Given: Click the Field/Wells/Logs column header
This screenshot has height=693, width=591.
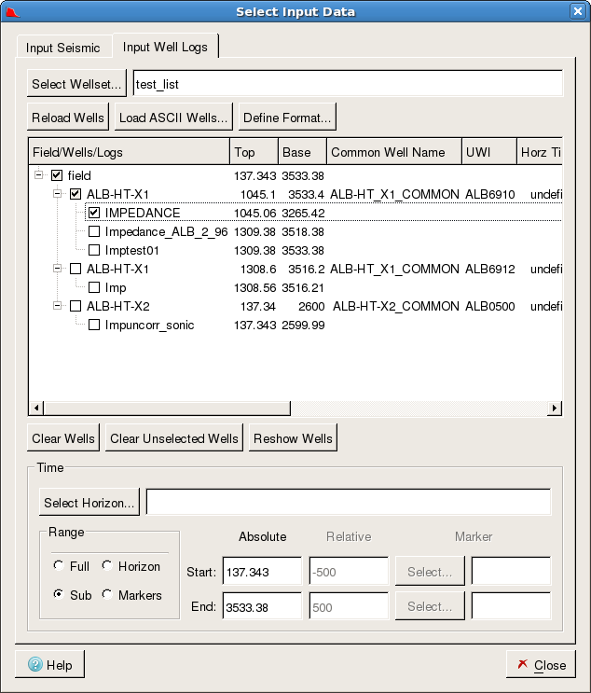Looking at the screenshot, I should pos(129,152).
